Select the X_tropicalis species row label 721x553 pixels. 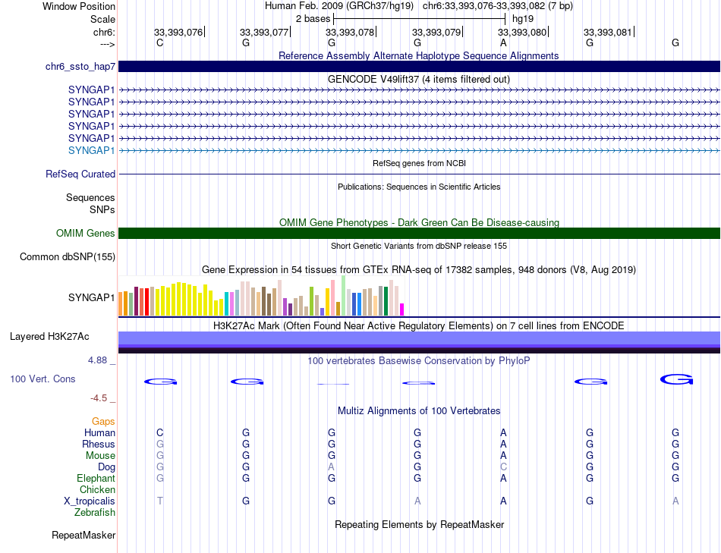coord(90,501)
